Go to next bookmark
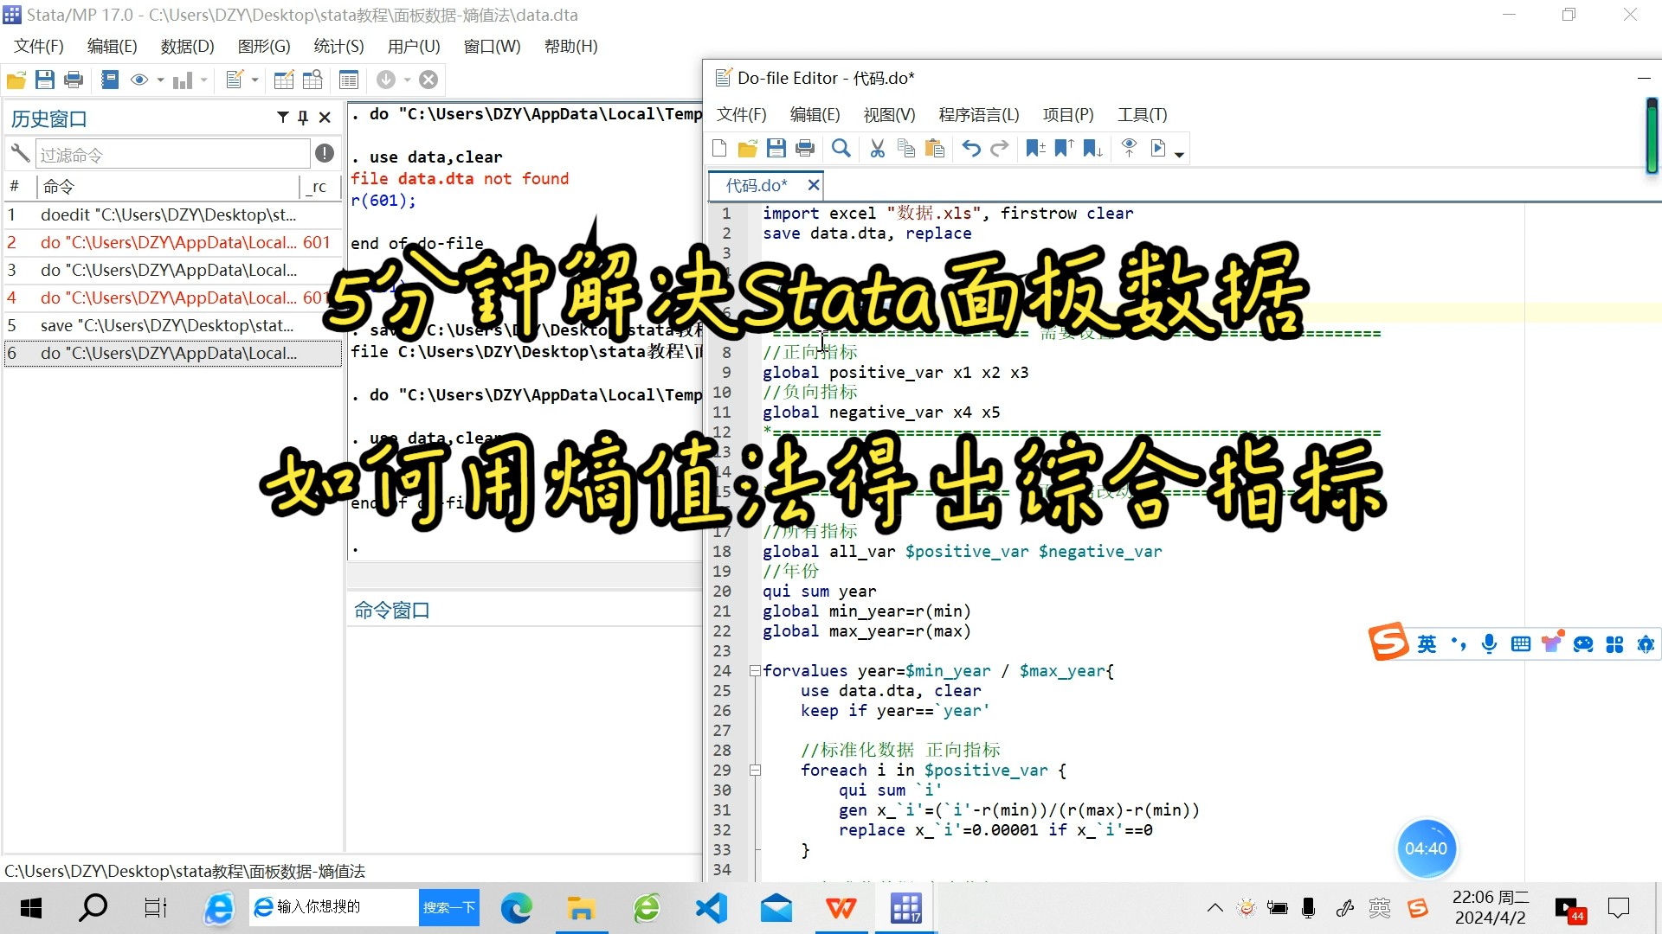 click(x=1093, y=149)
